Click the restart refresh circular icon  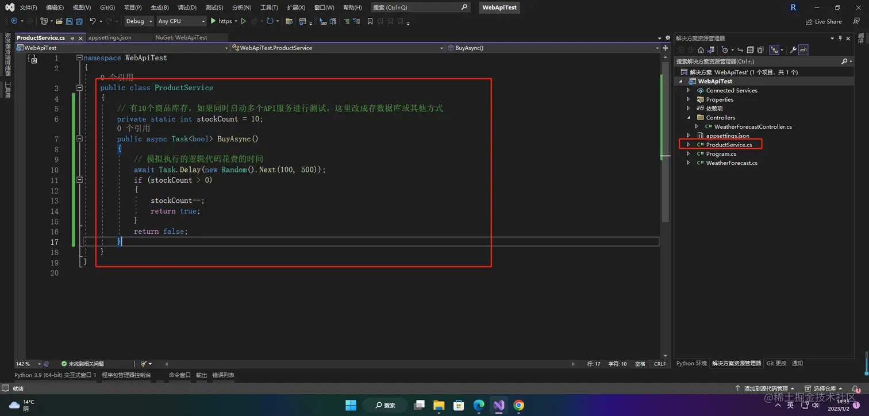coord(270,21)
